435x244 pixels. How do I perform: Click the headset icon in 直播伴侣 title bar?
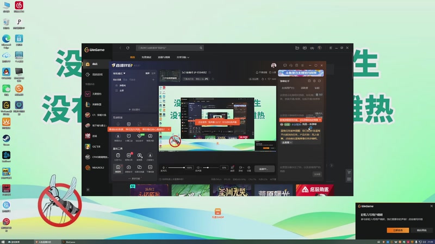click(291, 65)
